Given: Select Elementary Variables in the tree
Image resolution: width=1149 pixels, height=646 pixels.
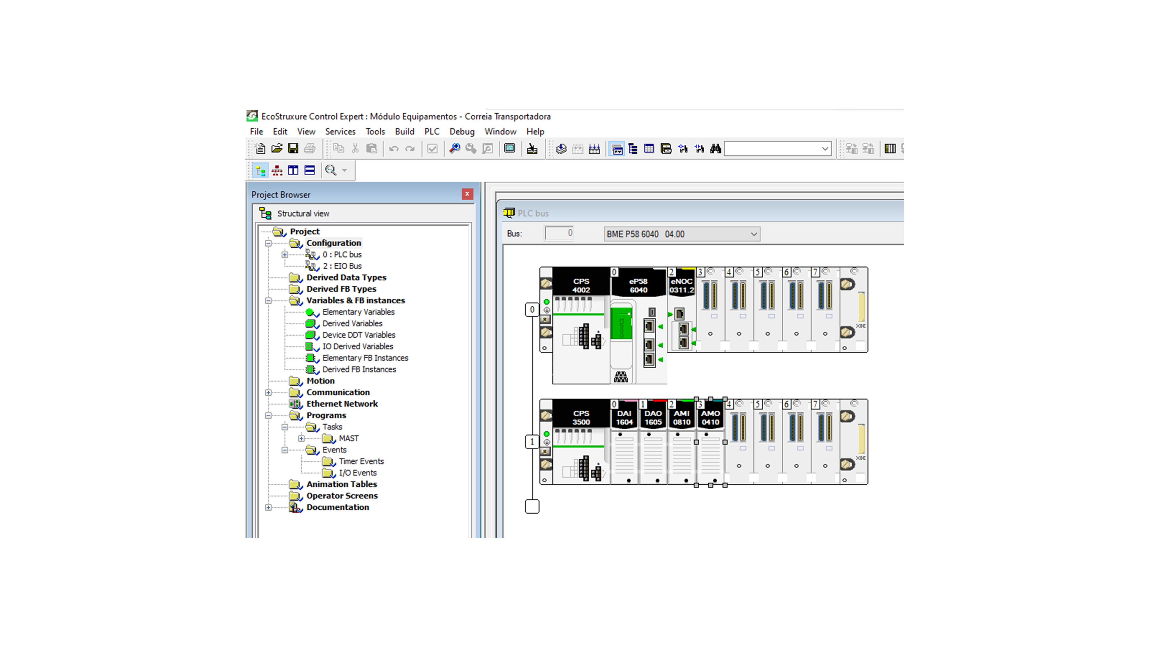Looking at the screenshot, I should [x=358, y=312].
